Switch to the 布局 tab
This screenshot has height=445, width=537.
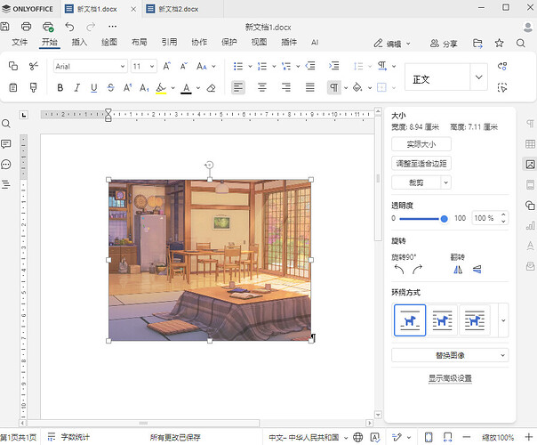[x=140, y=42]
